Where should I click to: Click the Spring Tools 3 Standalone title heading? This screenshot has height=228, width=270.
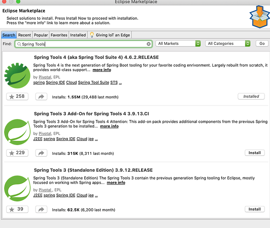[x=93, y=170]
